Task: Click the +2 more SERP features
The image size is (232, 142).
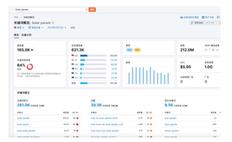Action: (217, 50)
